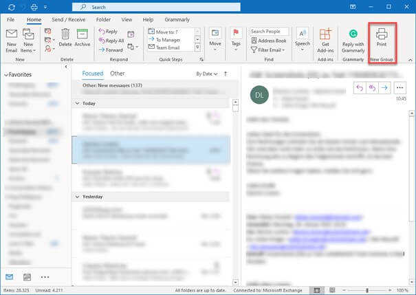Screen dimensions: 416x295
Task: Switch to the Folder ribbon tab
Action: 103,20
